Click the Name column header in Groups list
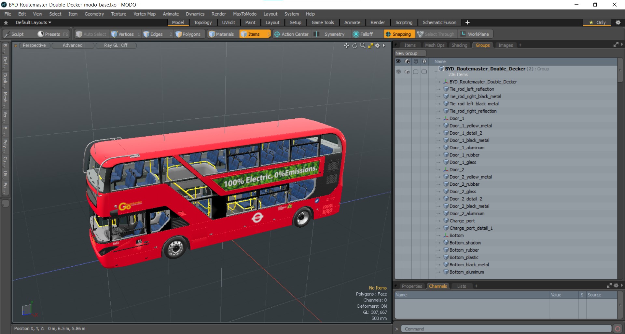The height and width of the screenshot is (334, 625). tap(440, 61)
